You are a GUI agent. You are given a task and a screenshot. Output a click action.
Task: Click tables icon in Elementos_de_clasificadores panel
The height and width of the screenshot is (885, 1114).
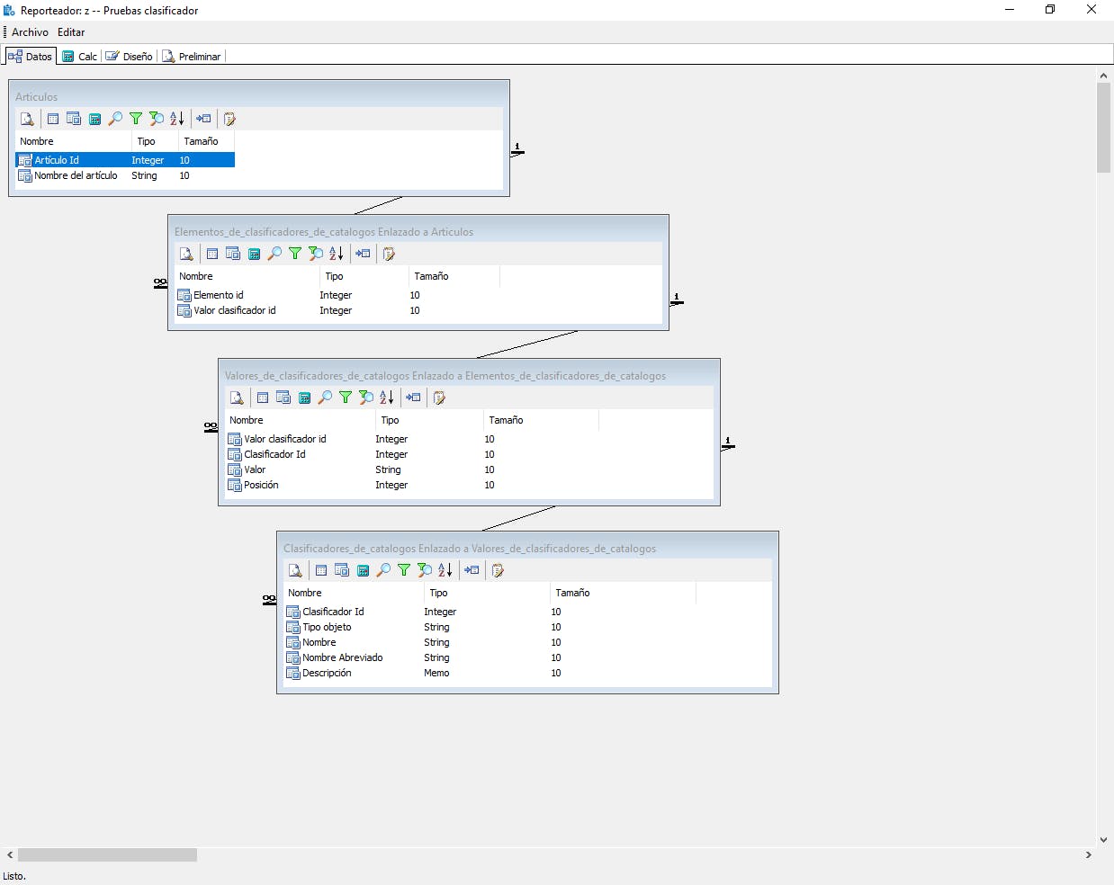pyautogui.click(x=212, y=254)
